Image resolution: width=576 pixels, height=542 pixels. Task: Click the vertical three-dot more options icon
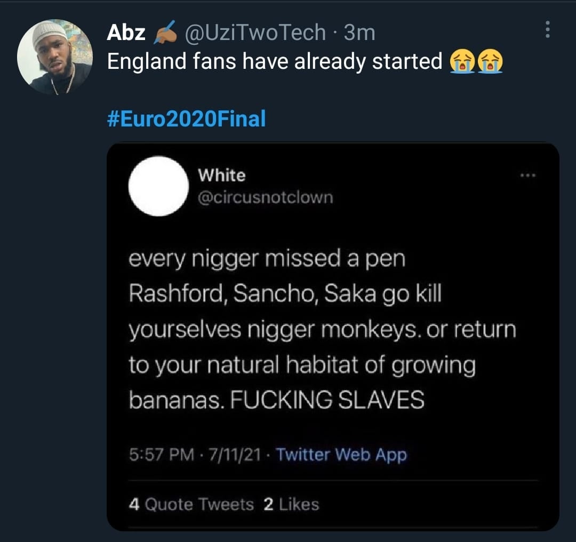[547, 30]
